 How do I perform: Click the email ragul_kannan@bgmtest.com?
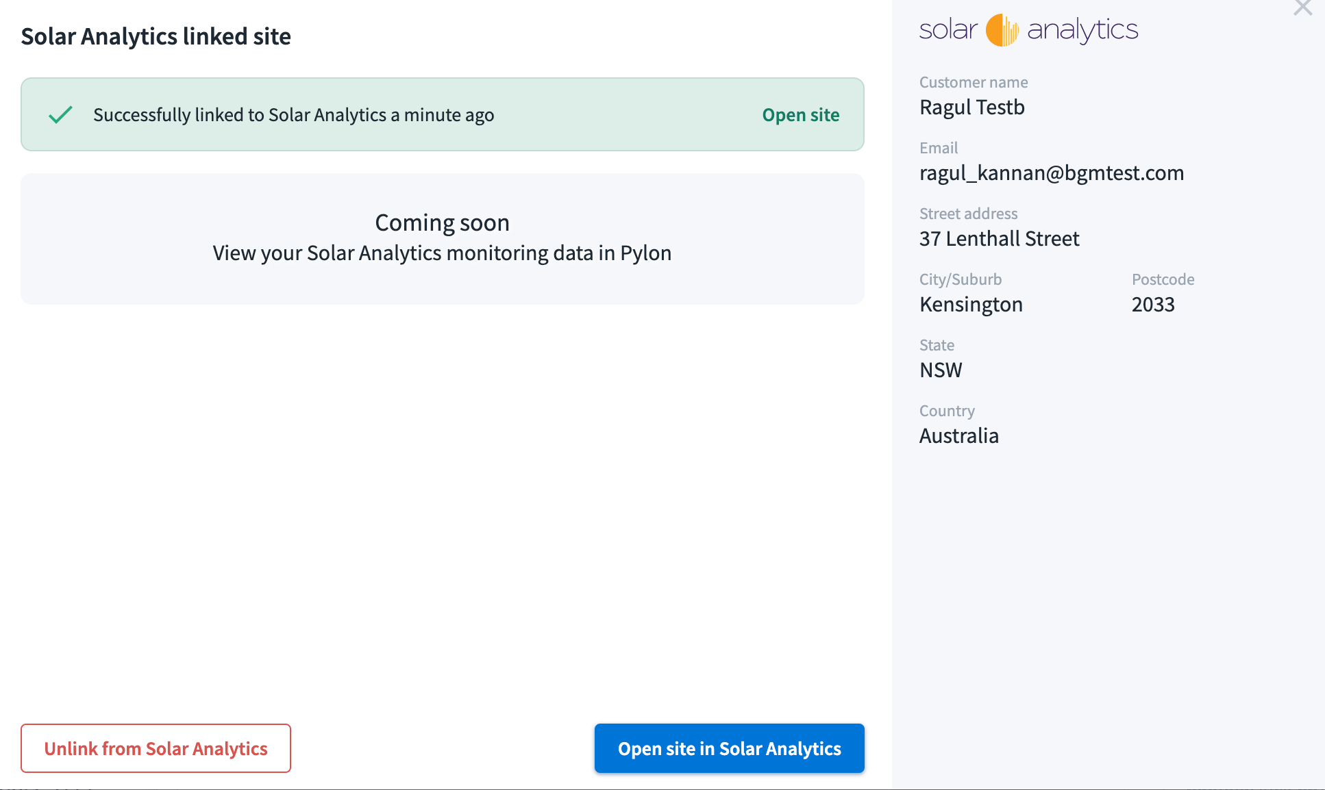pos(1052,173)
